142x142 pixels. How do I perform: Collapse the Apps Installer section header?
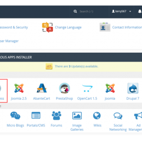pos(71,57)
